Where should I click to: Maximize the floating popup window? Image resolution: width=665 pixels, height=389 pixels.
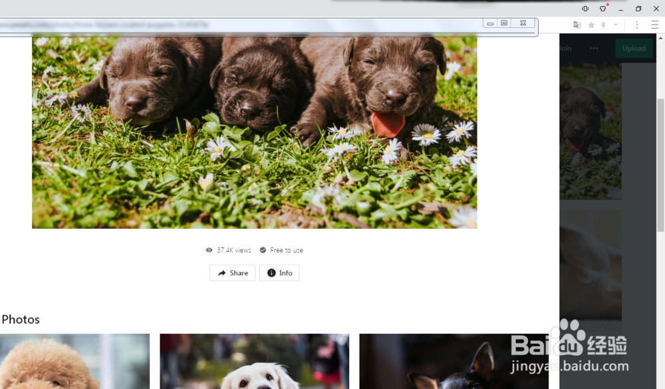click(x=504, y=23)
